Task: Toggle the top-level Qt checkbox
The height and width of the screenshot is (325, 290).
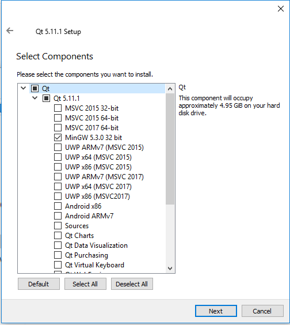Action: tap(35, 89)
